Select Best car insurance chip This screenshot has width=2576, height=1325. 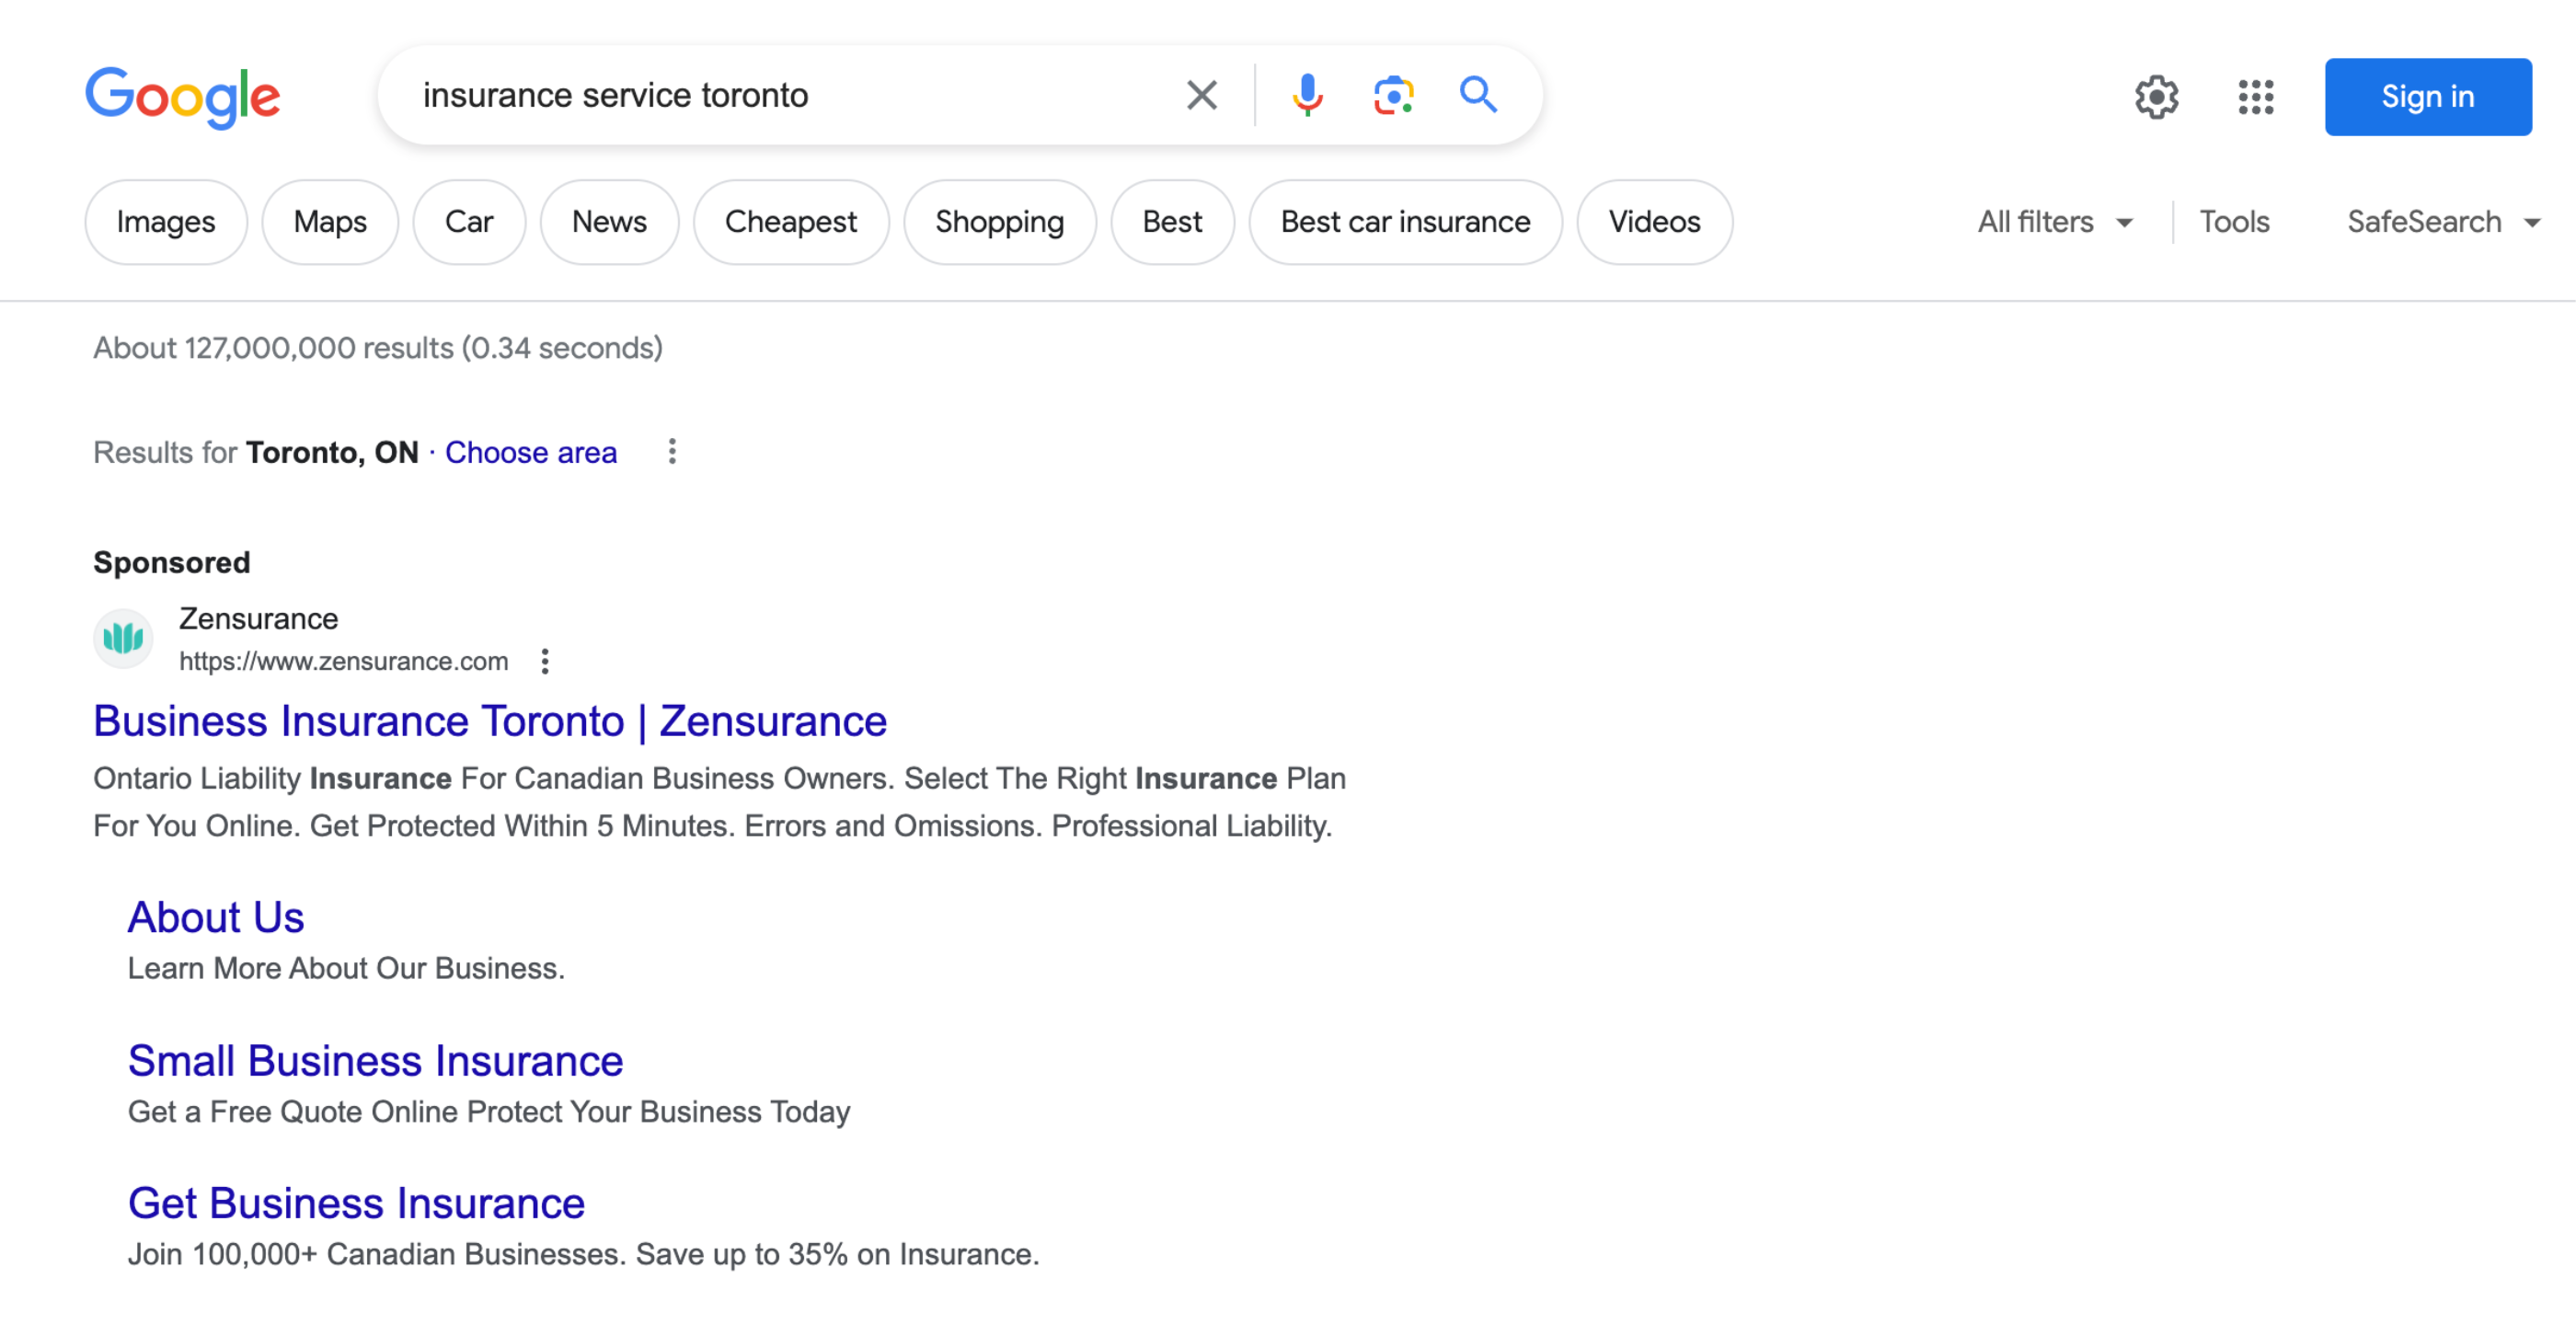point(1405,222)
